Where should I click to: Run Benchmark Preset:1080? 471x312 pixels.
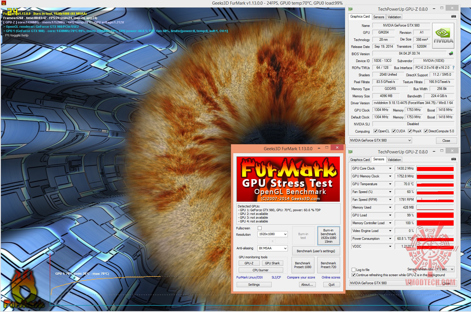303,265
